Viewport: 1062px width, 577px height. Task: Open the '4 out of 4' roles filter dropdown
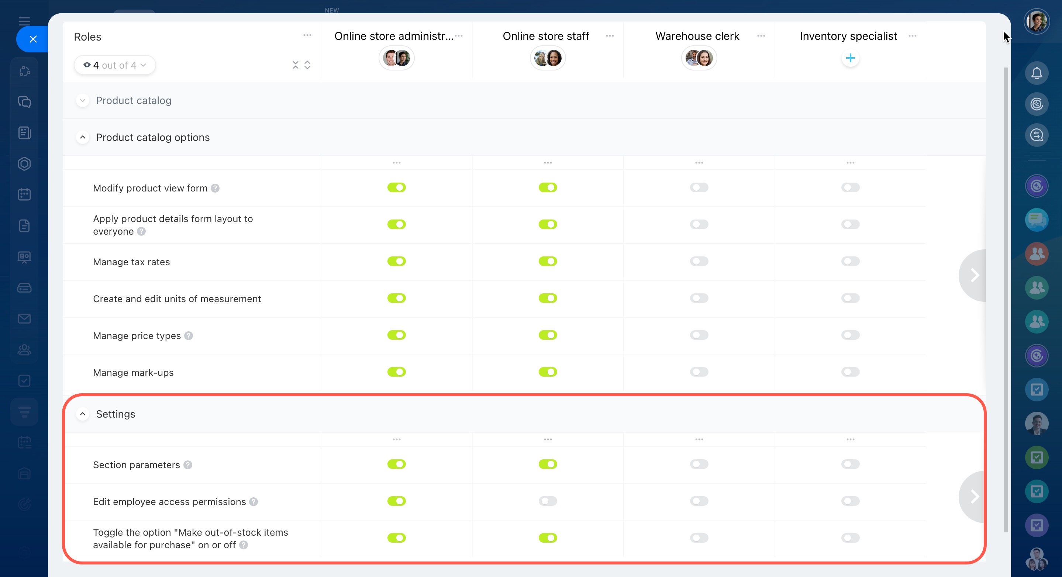pos(115,65)
